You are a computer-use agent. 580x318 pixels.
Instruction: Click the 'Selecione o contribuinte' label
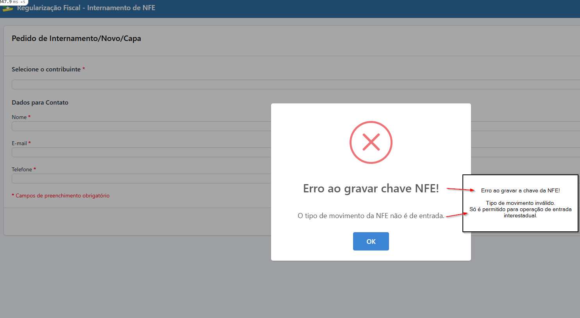pos(46,69)
